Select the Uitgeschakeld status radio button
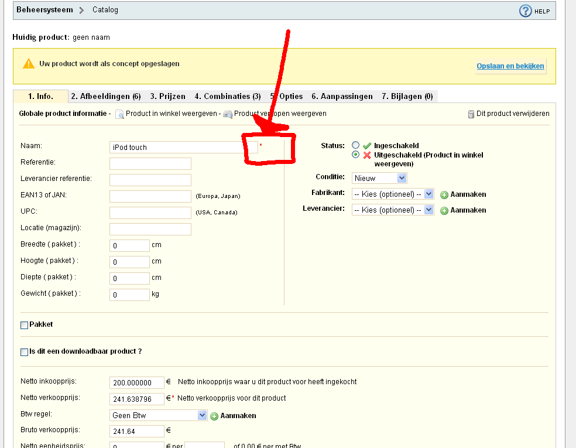This screenshot has width=576, height=448. [x=355, y=155]
